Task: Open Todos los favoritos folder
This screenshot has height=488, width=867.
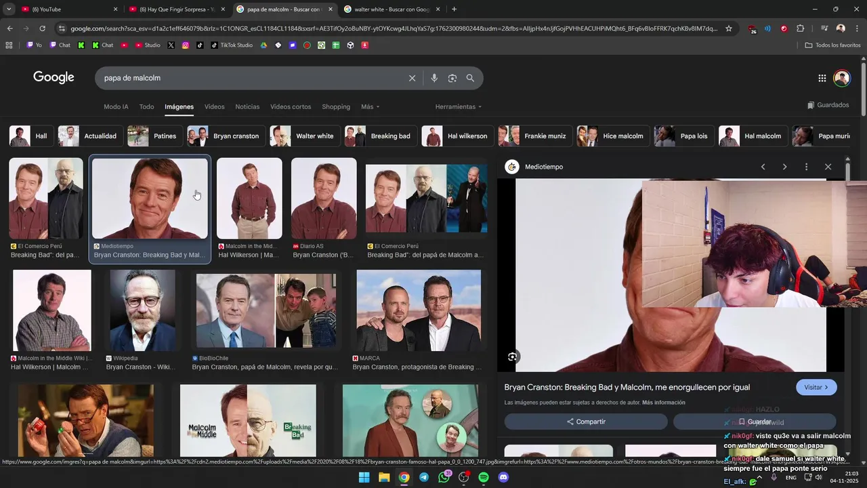Action: [832, 45]
